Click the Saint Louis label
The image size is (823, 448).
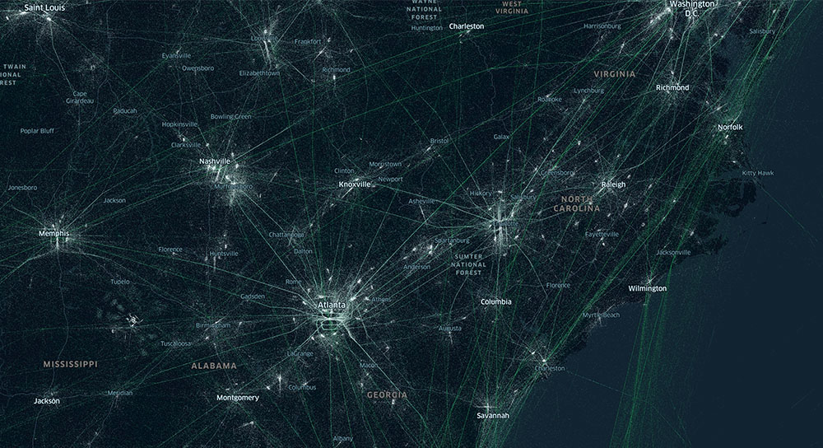(44, 8)
